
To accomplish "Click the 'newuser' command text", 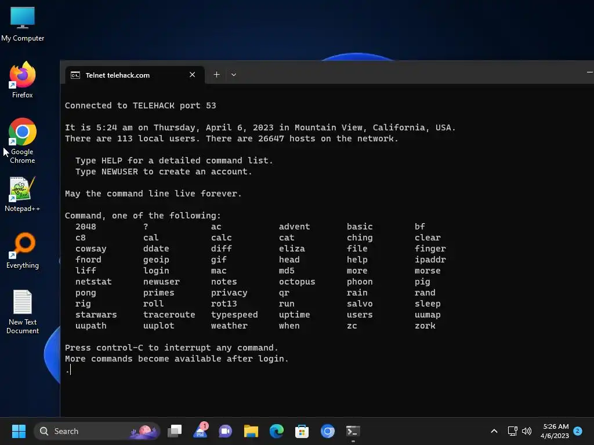I will coord(161,282).
